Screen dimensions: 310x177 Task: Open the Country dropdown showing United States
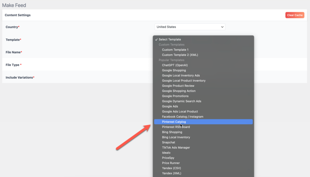click(190, 27)
